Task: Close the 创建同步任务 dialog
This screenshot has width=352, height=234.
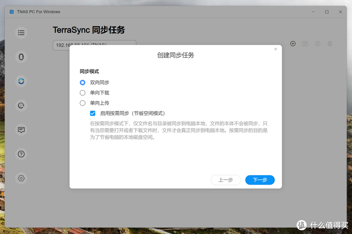Action: point(275,49)
